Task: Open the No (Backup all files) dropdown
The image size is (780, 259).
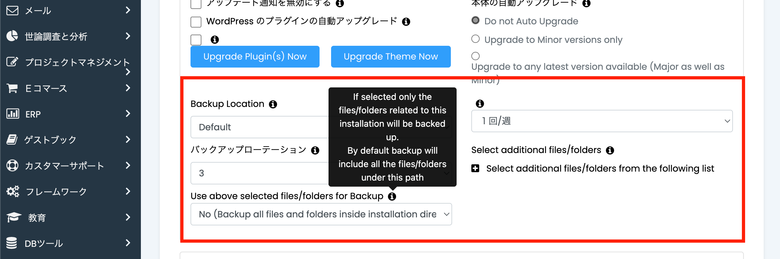Action: [x=321, y=214]
